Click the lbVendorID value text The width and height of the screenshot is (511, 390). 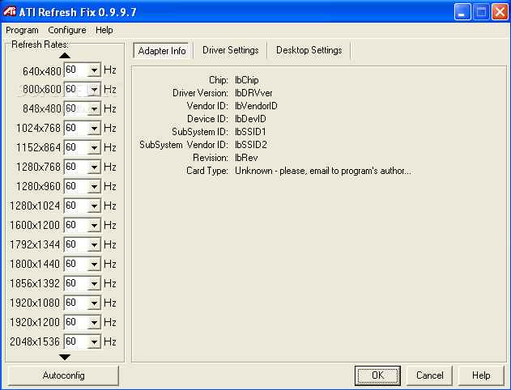click(256, 106)
